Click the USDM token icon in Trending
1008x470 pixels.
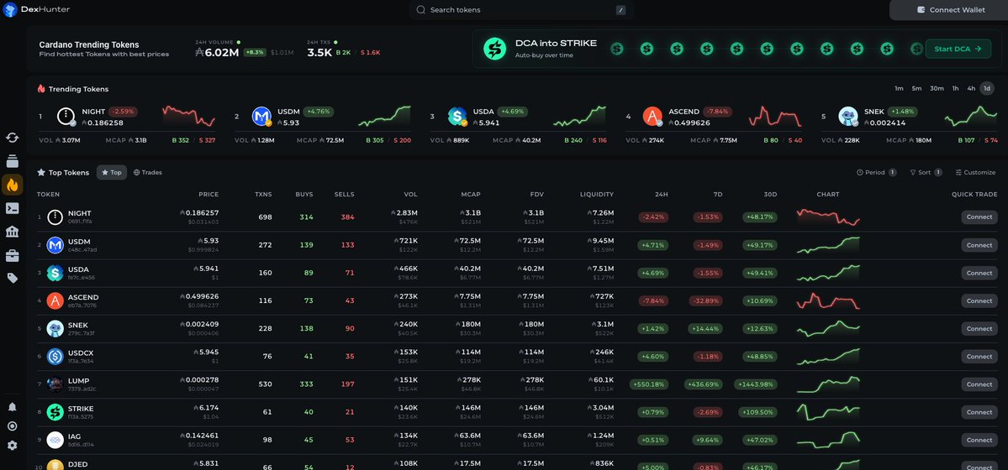[x=261, y=116]
